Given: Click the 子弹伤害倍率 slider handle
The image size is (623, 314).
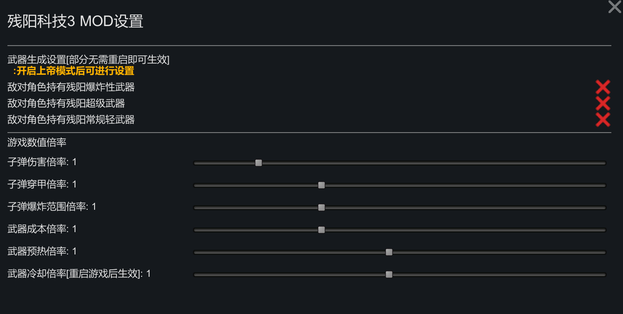Looking at the screenshot, I should (x=259, y=163).
